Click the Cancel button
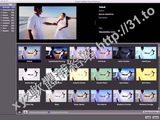The image size is (160, 120). (x=156, y=117)
